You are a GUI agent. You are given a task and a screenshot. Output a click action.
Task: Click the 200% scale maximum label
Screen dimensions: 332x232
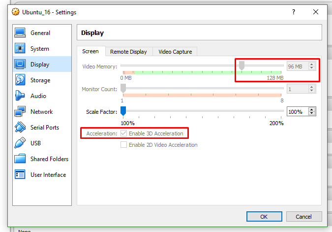click(x=276, y=123)
